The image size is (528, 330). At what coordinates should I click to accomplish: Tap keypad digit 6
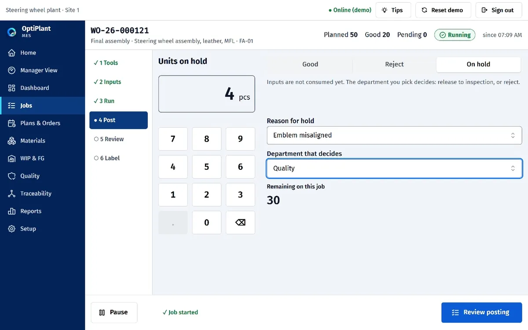[240, 167]
